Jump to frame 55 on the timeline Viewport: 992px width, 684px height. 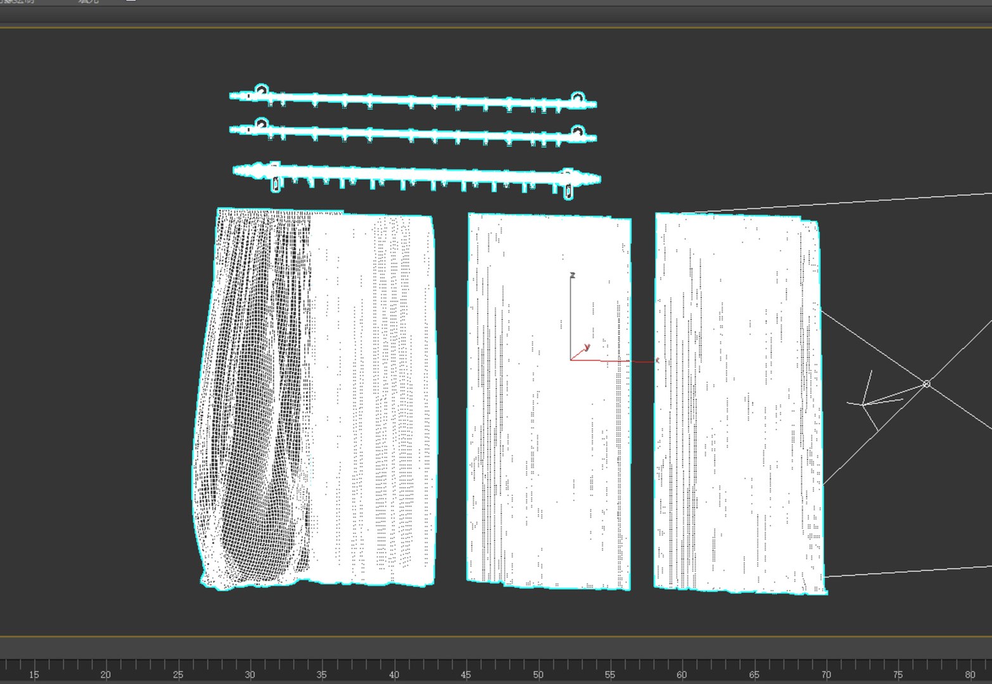(609, 674)
